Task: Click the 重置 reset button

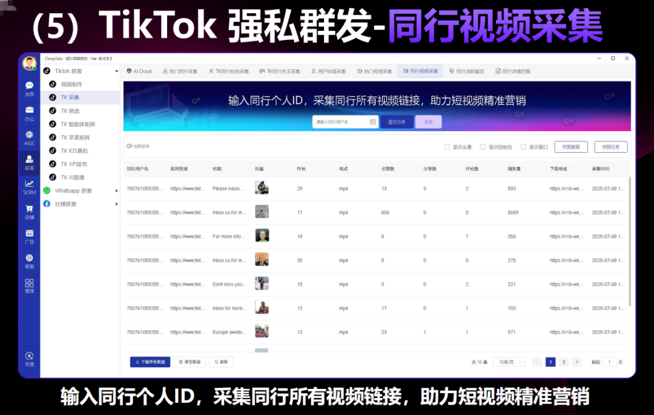Action: point(428,122)
